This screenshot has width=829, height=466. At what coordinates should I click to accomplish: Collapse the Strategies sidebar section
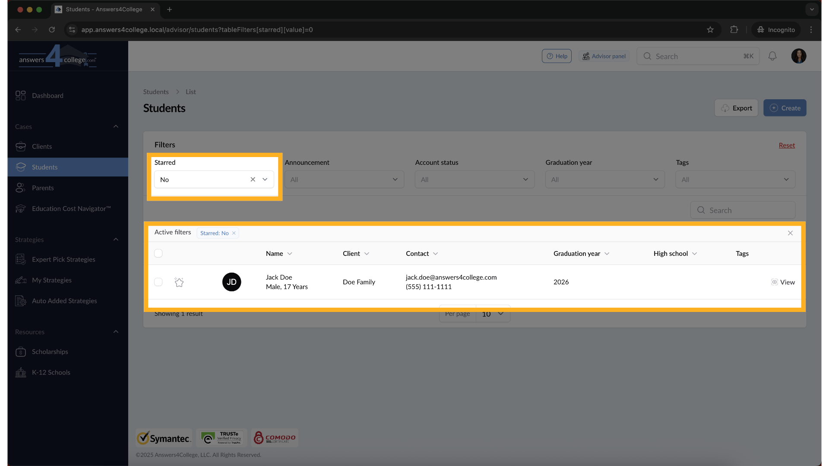[x=116, y=239]
